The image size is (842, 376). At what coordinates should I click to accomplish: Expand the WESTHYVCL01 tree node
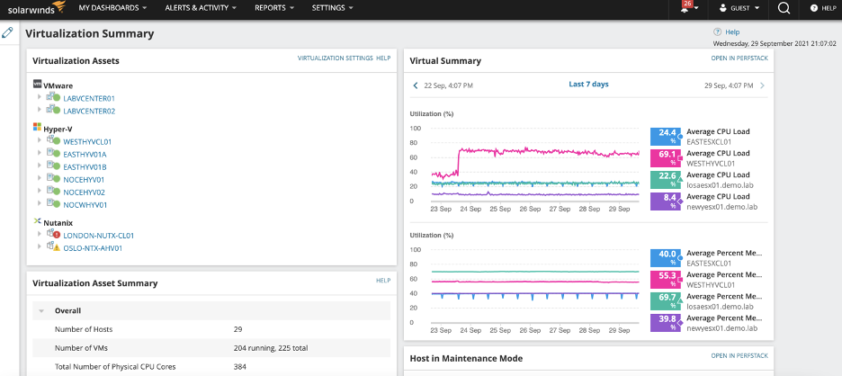click(40, 140)
